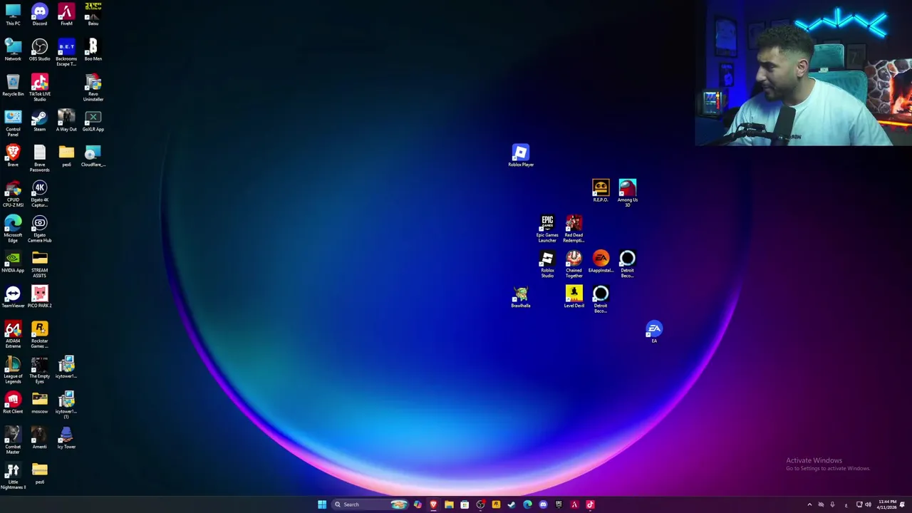Open the clock and calendar flyout
912x513 pixels.
click(x=887, y=504)
